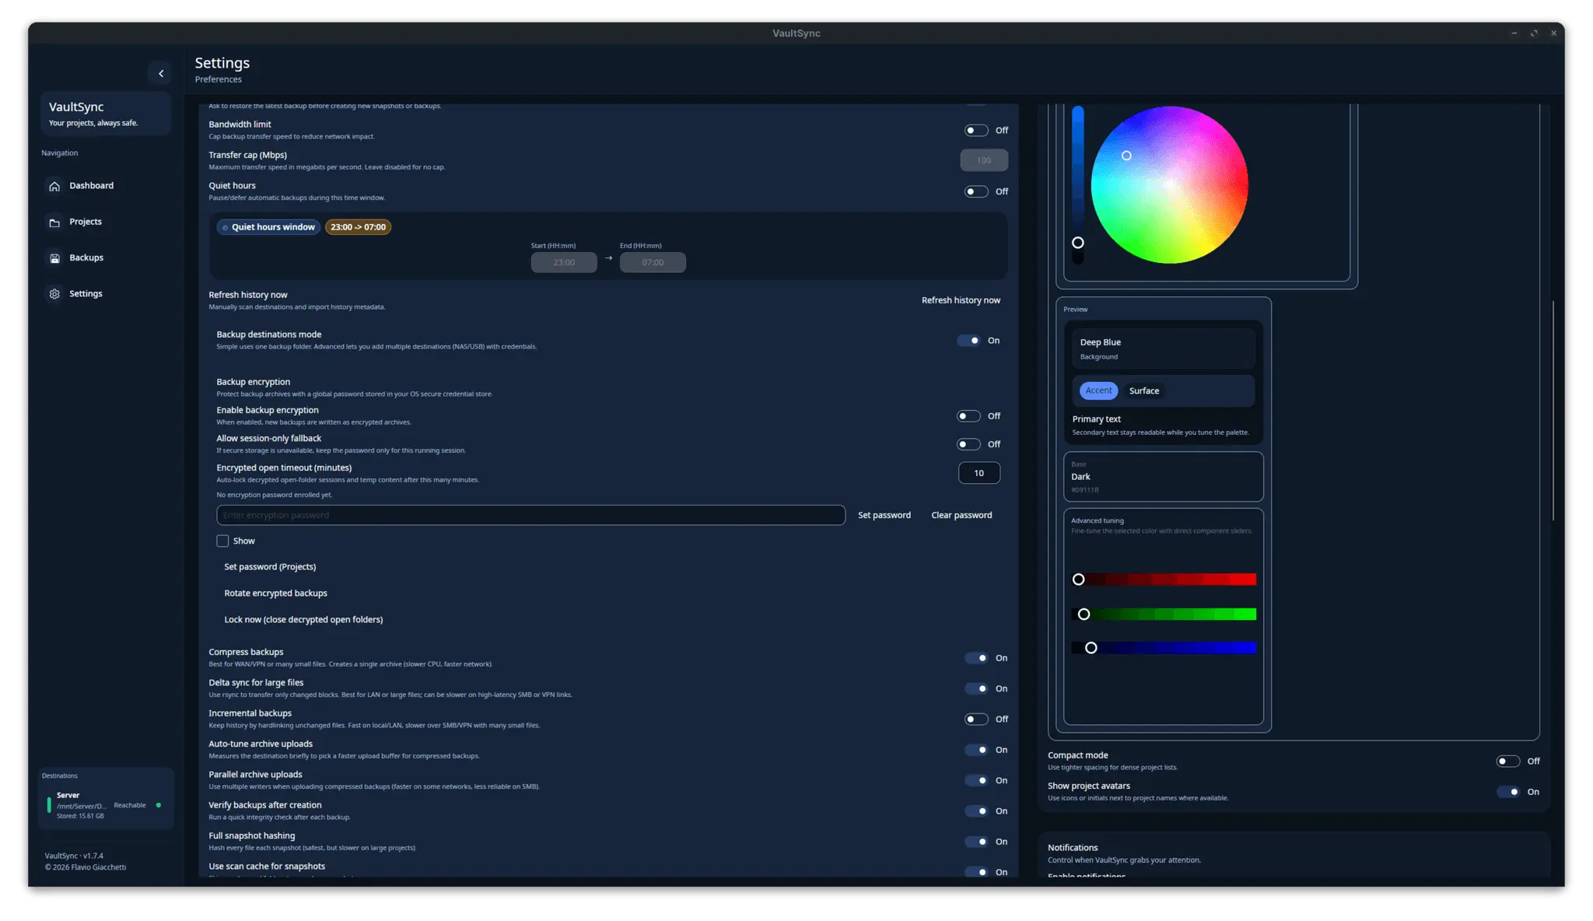Click Rotate encrypted backups
Image resolution: width=1593 pixels, height=921 pixels.
[x=275, y=594]
